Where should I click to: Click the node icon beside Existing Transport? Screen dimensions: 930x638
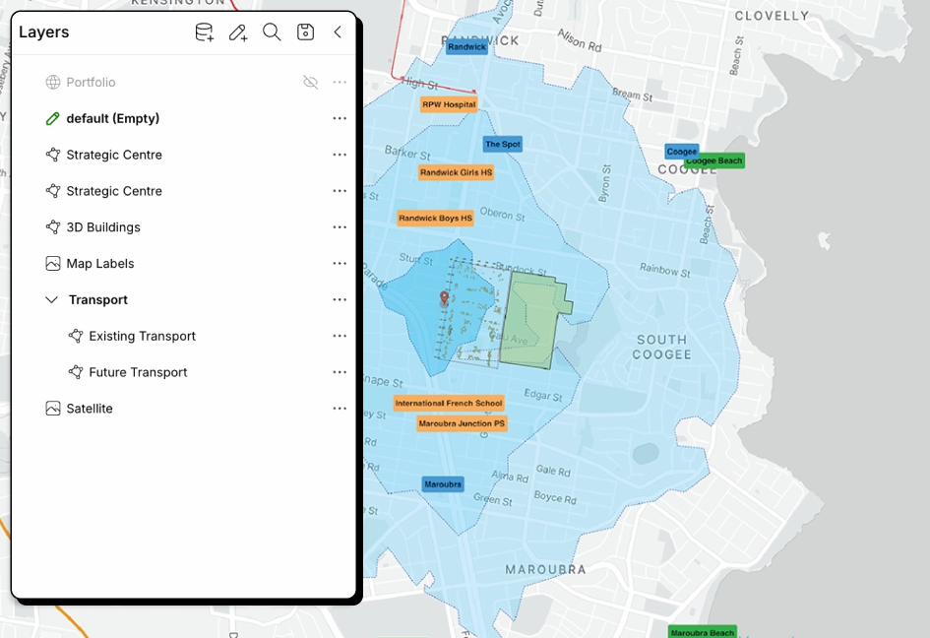pyautogui.click(x=76, y=336)
